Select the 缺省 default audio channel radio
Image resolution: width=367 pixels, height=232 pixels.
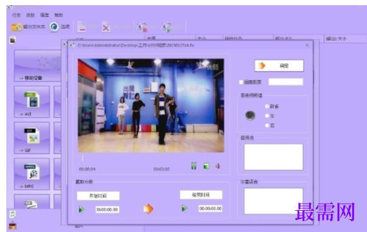267,106
